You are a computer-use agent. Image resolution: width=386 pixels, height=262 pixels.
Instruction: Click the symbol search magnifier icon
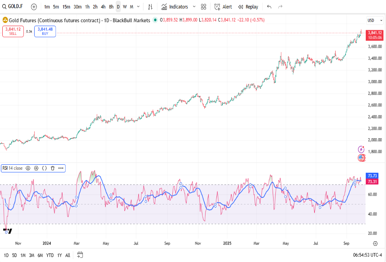4,7
